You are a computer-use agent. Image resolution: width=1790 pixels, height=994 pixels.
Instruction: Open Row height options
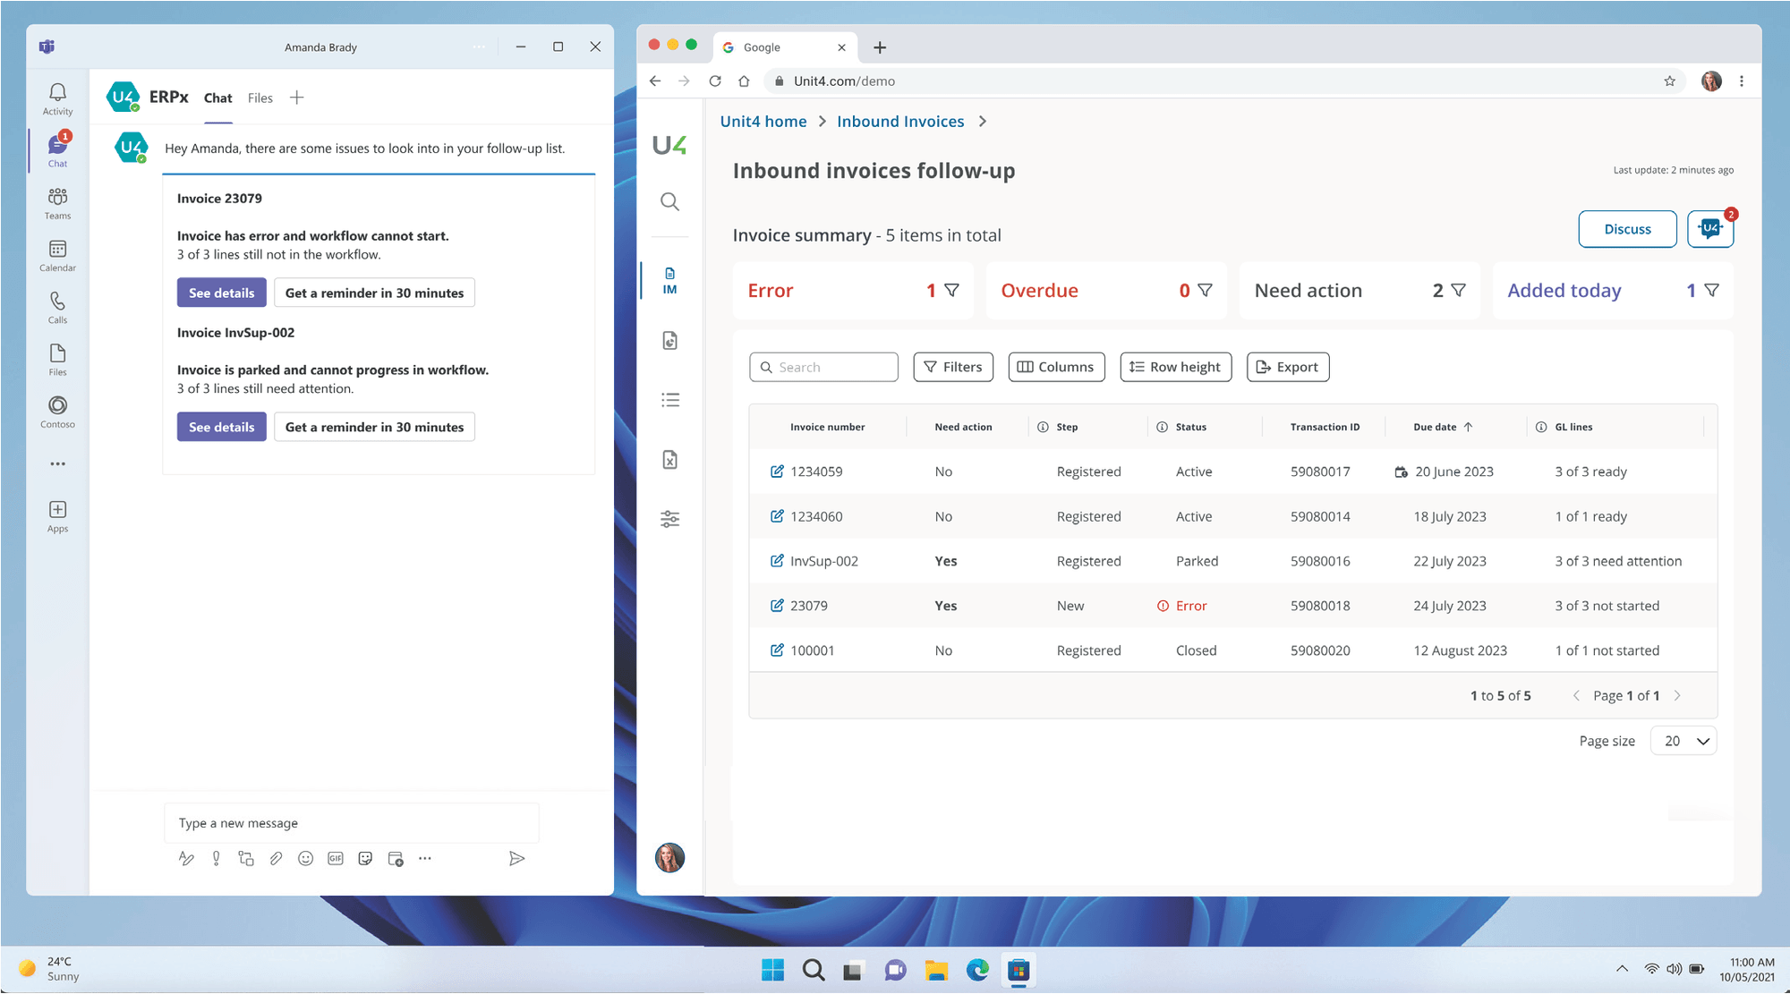[x=1176, y=367]
